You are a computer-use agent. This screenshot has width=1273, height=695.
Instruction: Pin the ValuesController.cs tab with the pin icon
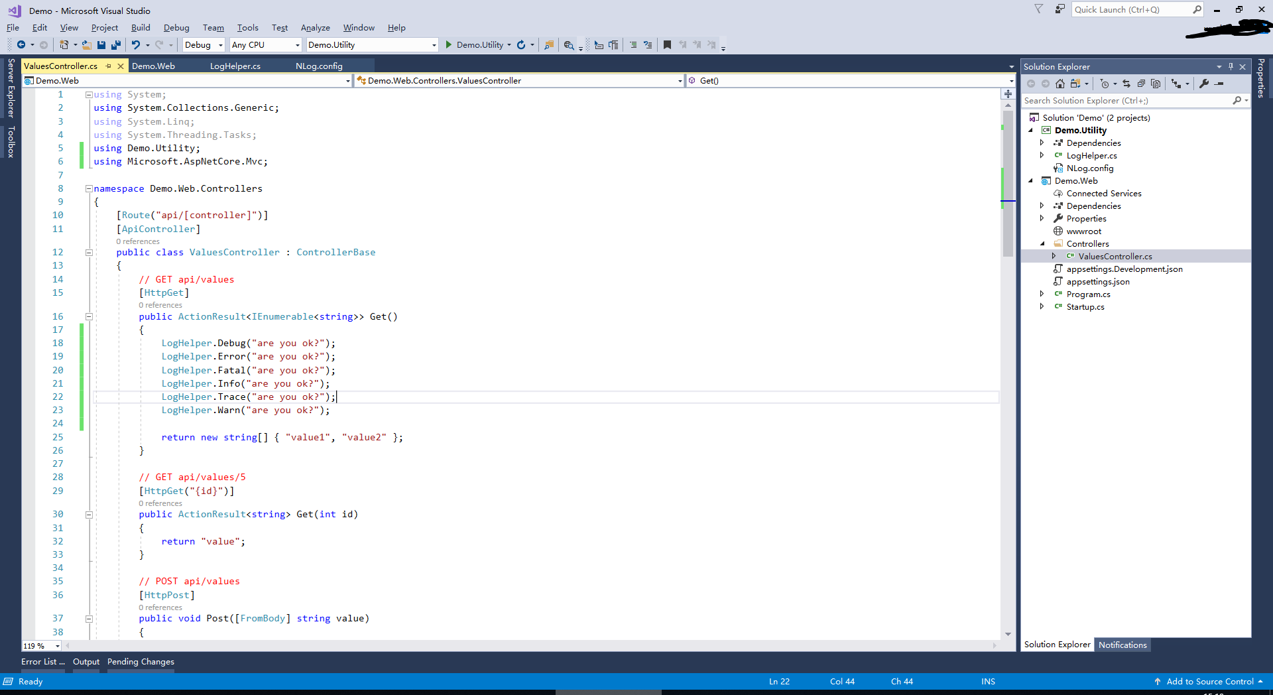(x=108, y=66)
